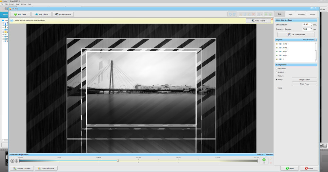The width and height of the screenshot is (328, 172).
Task: Toggle the eye icon of the first photo layer
Action: click(x=277, y=44)
